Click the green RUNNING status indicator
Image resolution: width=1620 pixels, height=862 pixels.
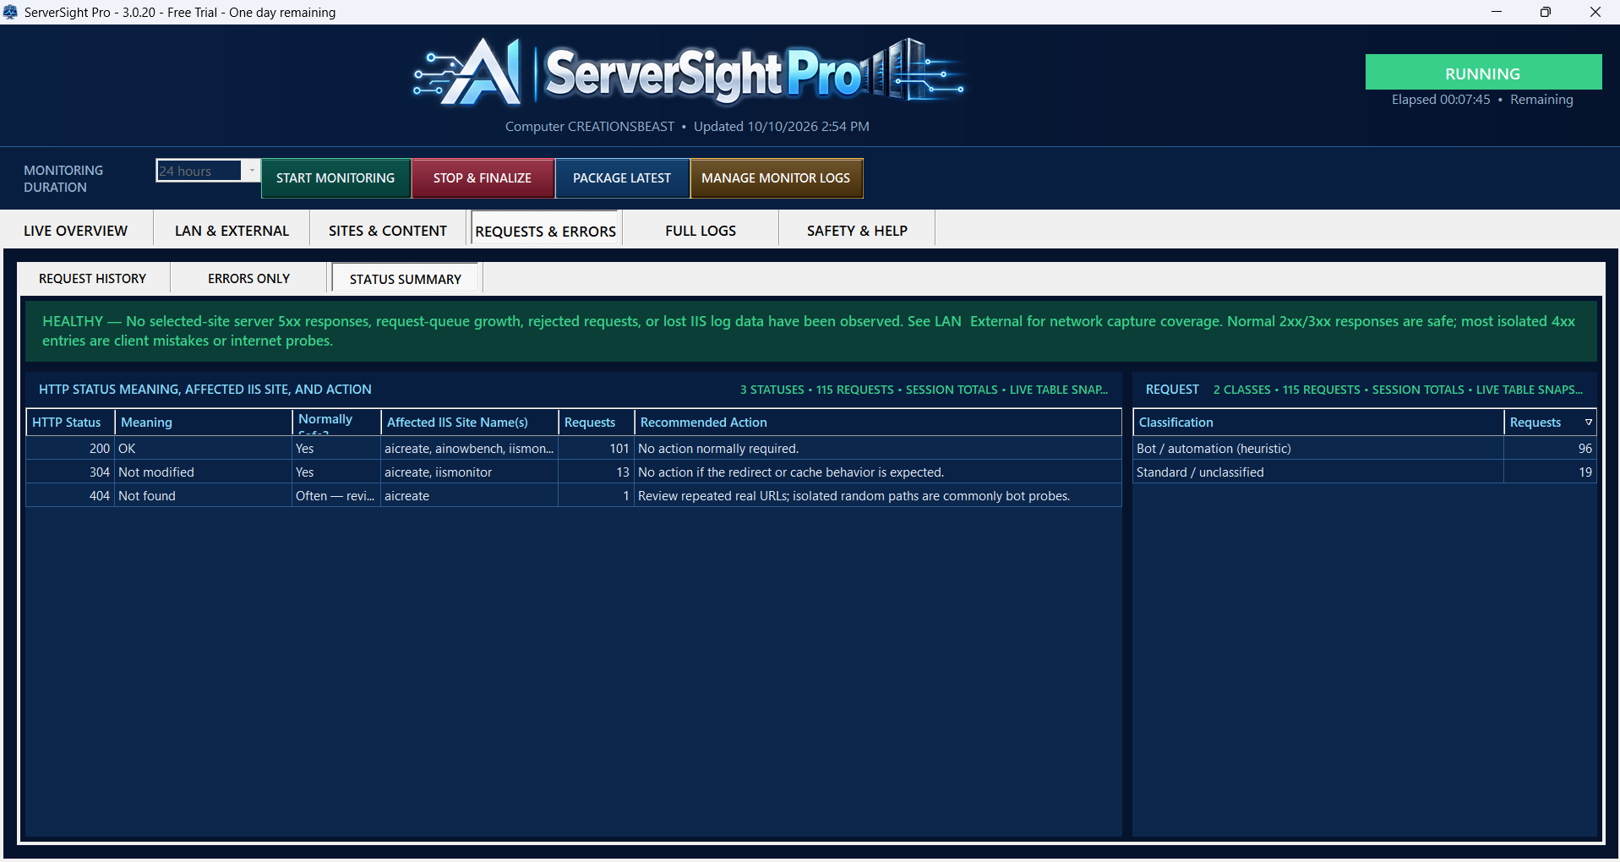click(1483, 73)
